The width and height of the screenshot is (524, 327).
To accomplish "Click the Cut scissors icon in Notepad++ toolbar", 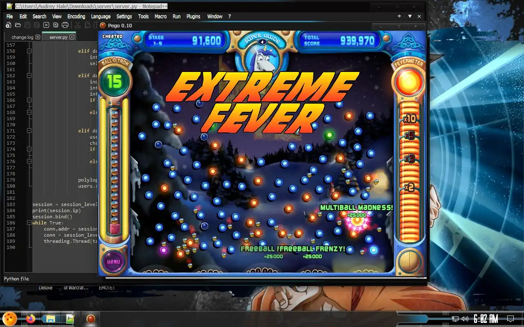I will 77,25.
